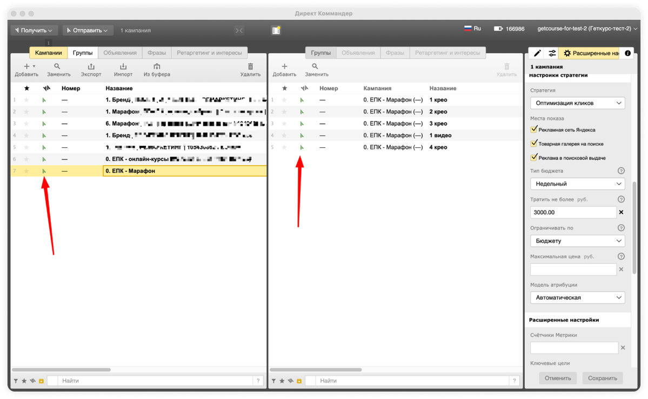
Task: Open the Получить dropdown menu
Action: [34, 30]
